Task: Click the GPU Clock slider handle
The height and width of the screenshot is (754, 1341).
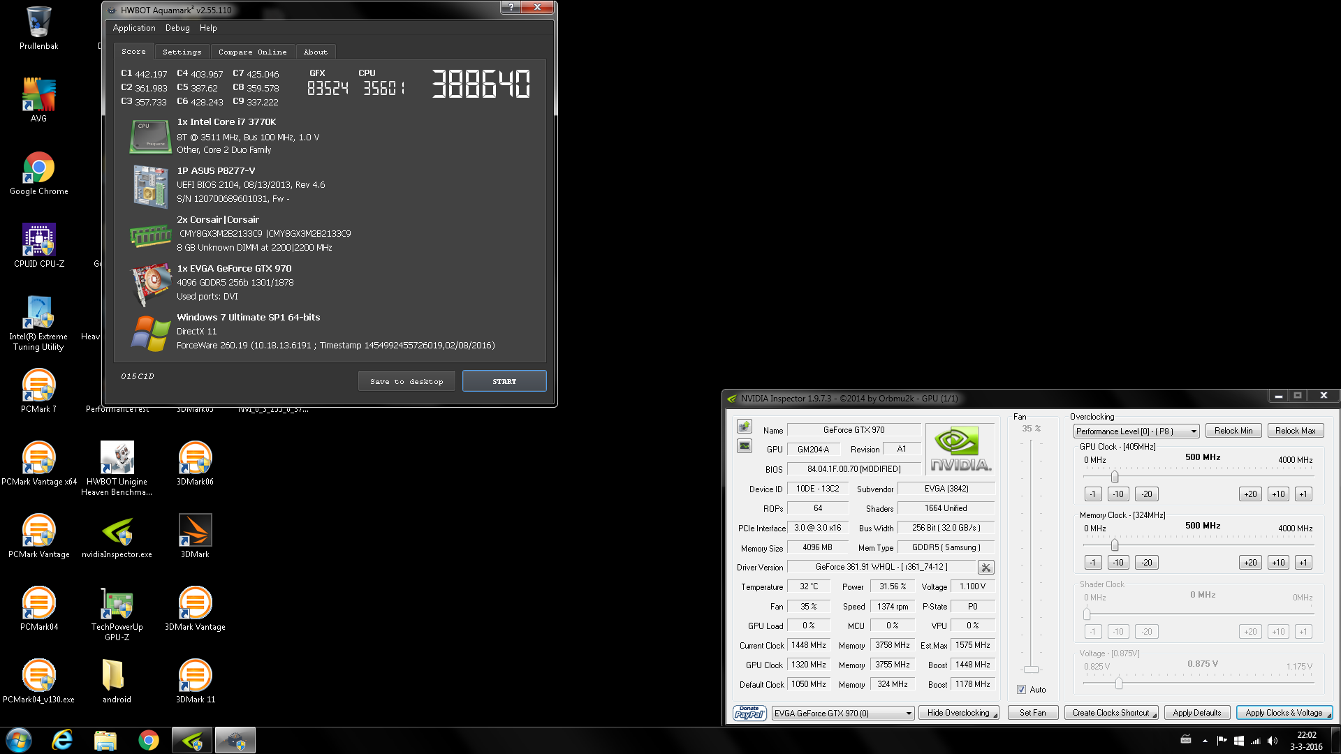Action: pyautogui.click(x=1115, y=476)
